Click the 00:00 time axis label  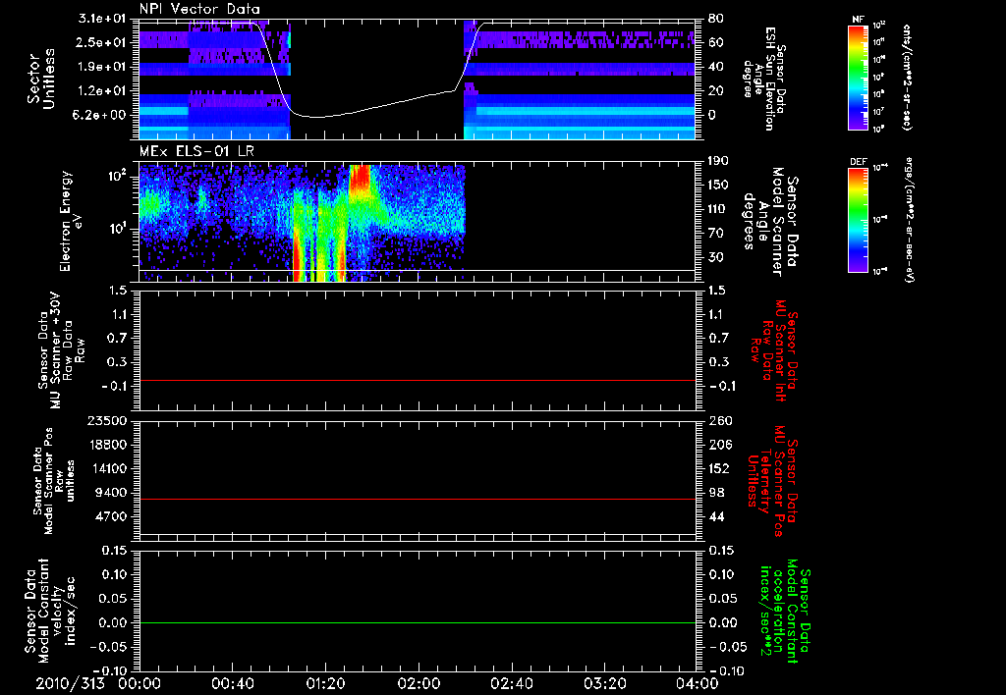tap(140, 683)
